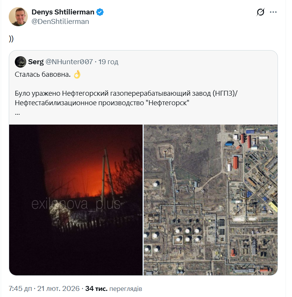Image resolution: width=292 pixels, height=297 pixels.
Task: Click the 7:45 дп post timestamp
Action: coord(45,289)
